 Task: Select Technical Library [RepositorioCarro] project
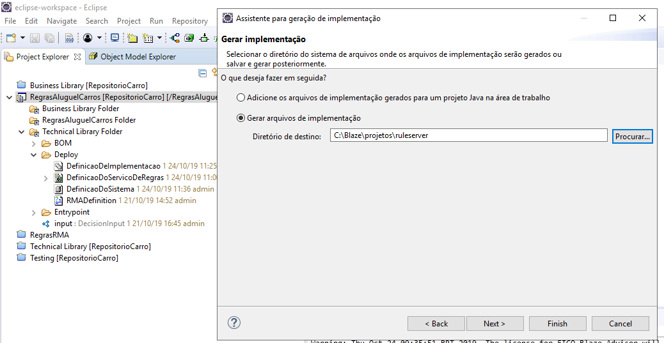tap(90, 247)
